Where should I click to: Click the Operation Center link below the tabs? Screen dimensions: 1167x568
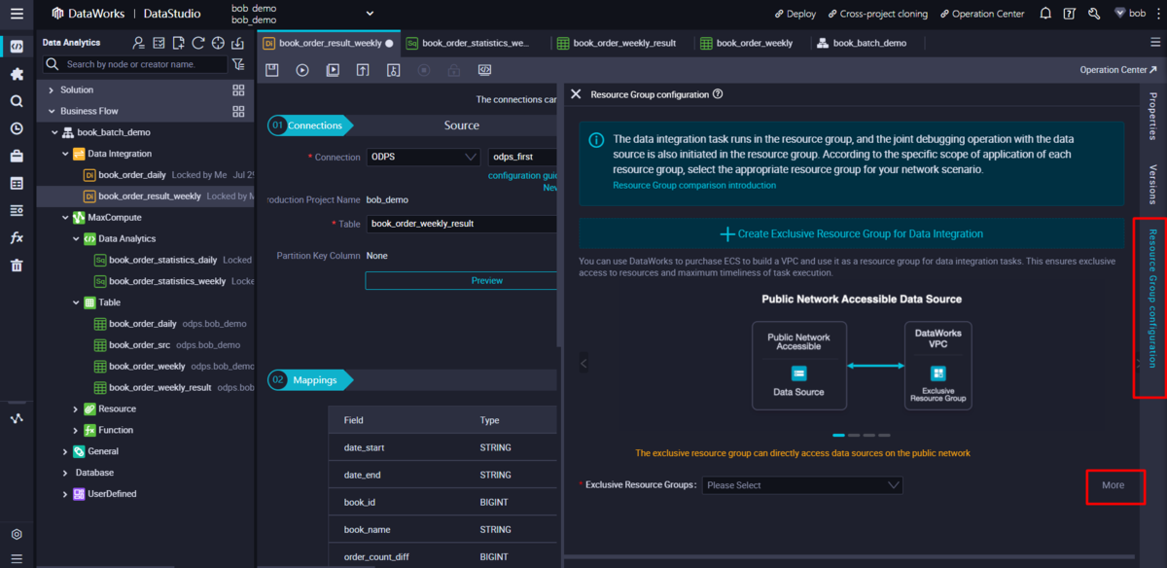click(1118, 70)
